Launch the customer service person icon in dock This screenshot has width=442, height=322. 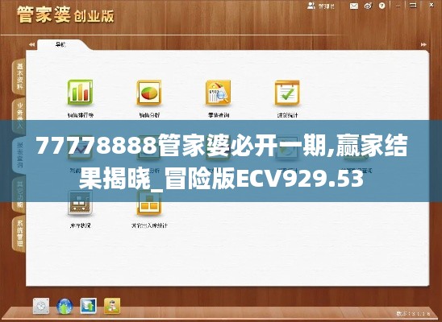pyautogui.click(x=112, y=306)
